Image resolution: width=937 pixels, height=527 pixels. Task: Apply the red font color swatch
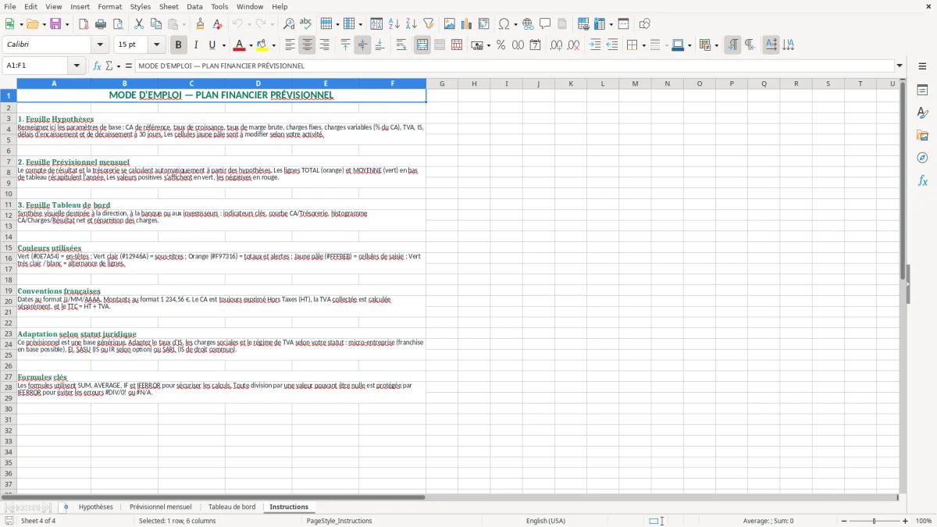pos(240,45)
